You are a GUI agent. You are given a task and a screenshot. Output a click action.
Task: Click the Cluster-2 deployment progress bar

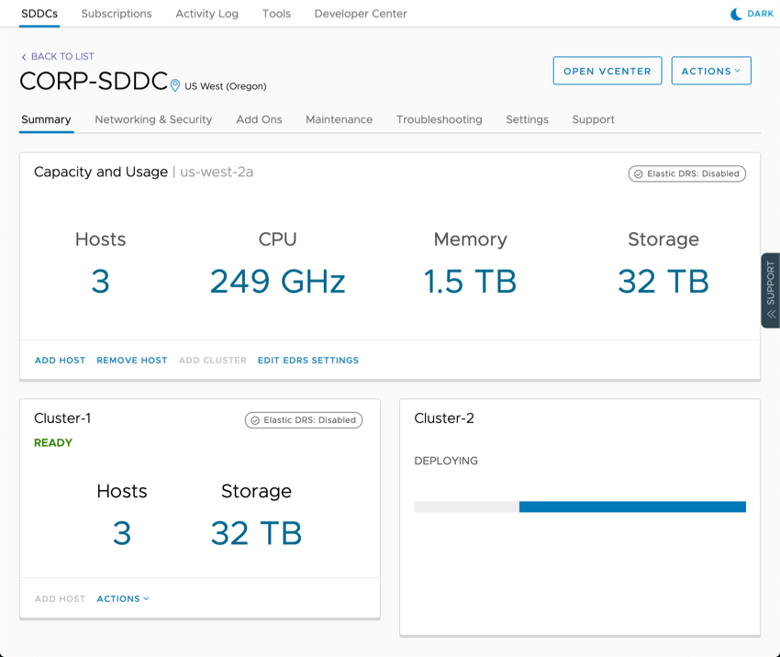pos(581,507)
